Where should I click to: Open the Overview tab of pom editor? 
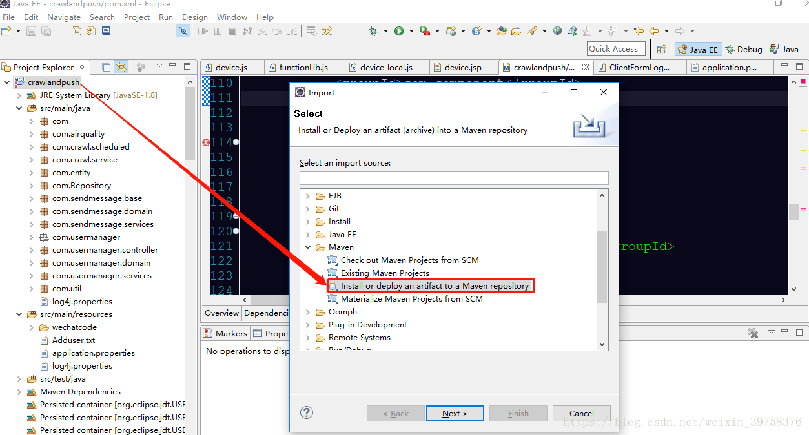[x=222, y=313]
